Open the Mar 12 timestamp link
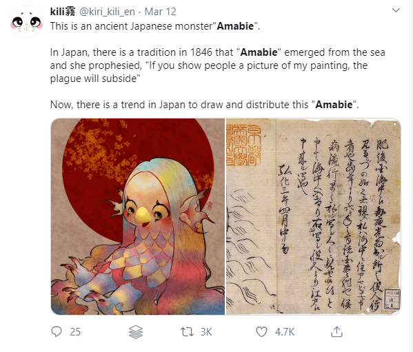This screenshot has height=352, width=413. tap(160, 12)
